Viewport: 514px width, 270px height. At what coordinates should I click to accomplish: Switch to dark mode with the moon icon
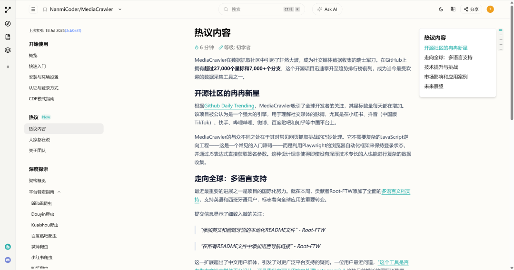pyautogui.click(x=441, y=9)
